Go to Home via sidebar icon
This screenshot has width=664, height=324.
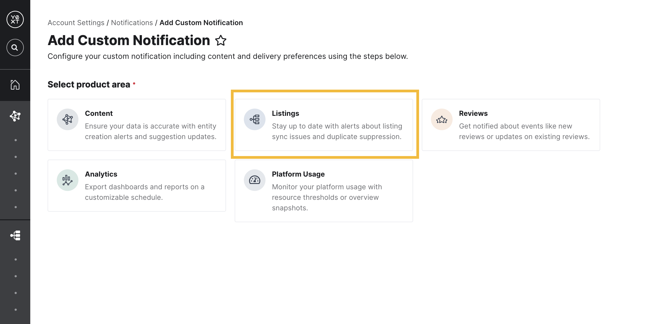(x=15, y=85)
